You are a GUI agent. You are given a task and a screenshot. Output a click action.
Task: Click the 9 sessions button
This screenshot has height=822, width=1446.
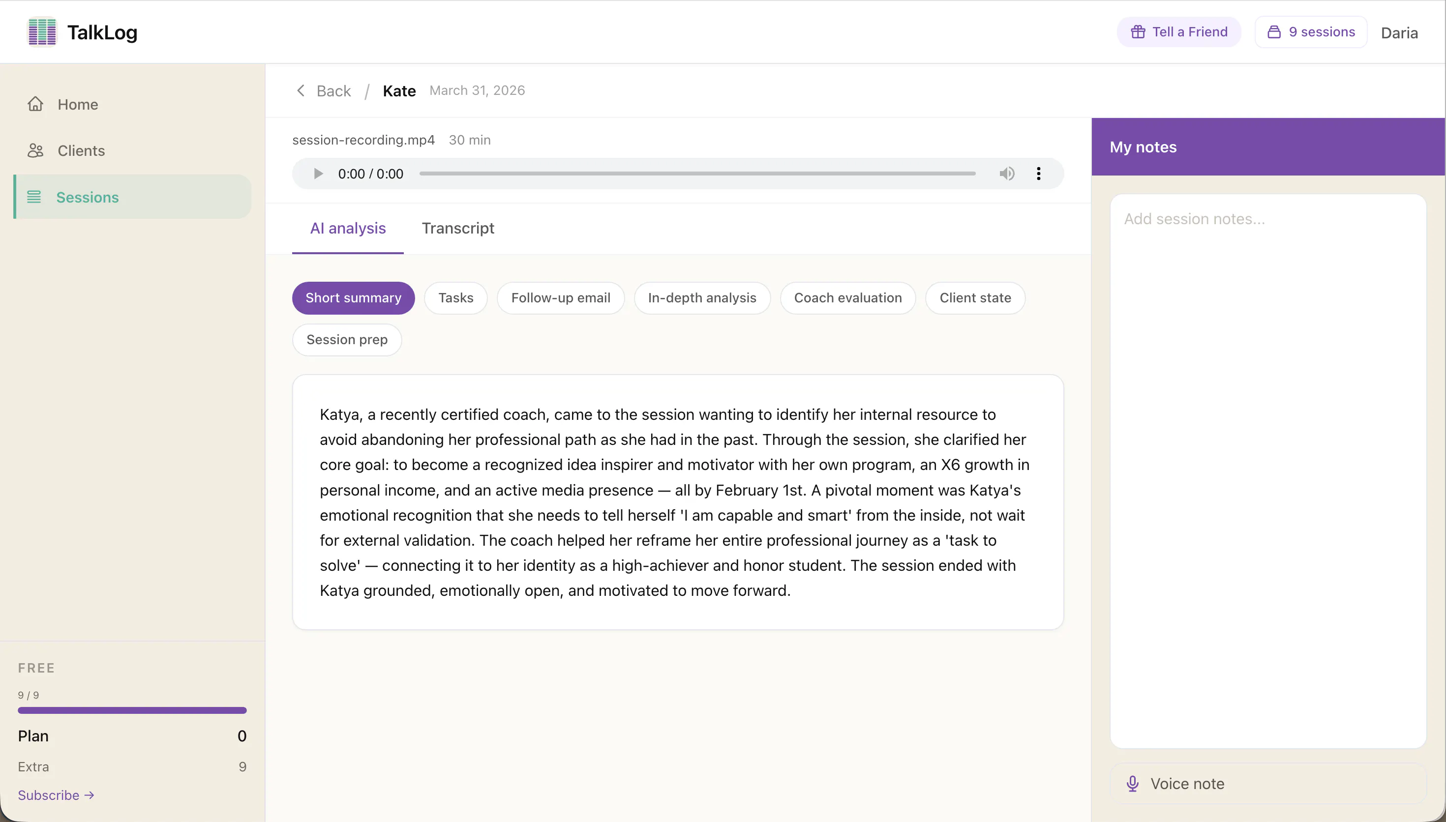1311,32
